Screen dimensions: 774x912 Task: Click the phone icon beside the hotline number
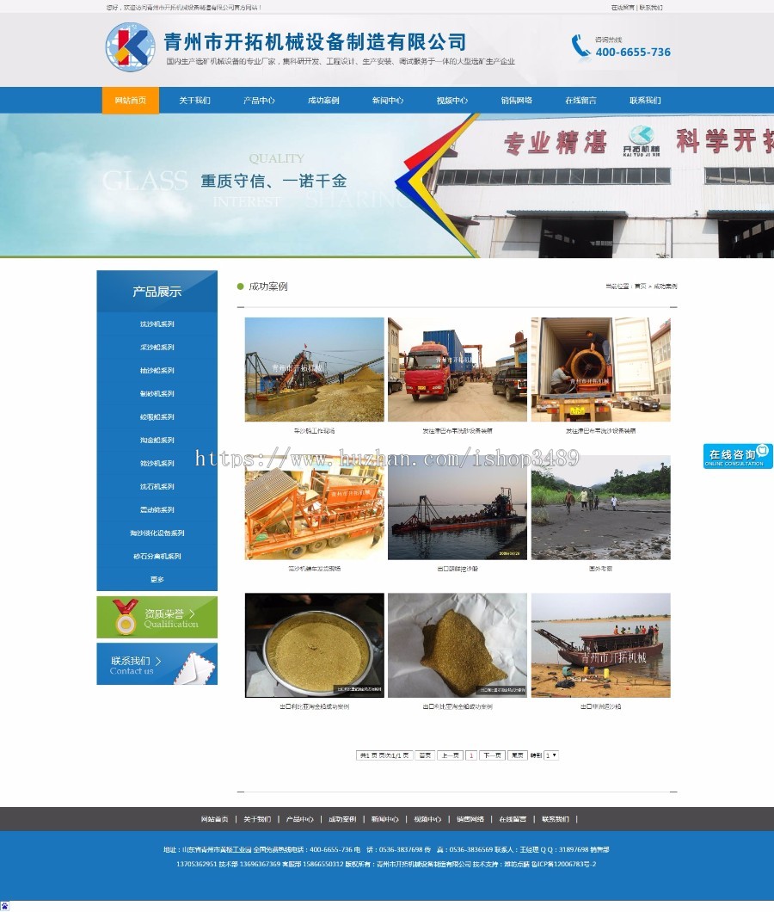click(580, 46)
